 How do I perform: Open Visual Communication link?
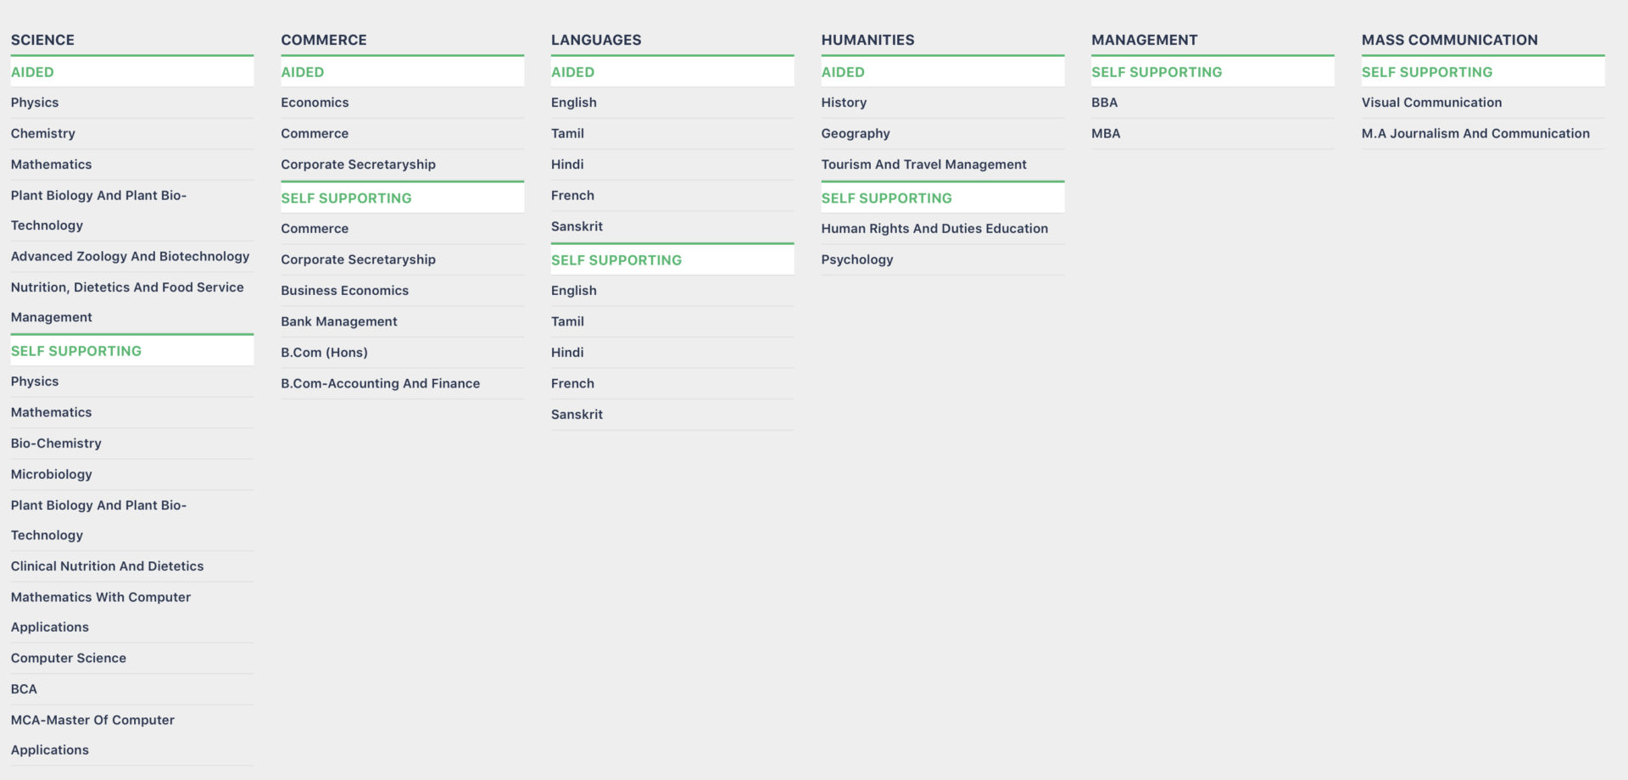pyautogui.click(x=1431, y=103)
